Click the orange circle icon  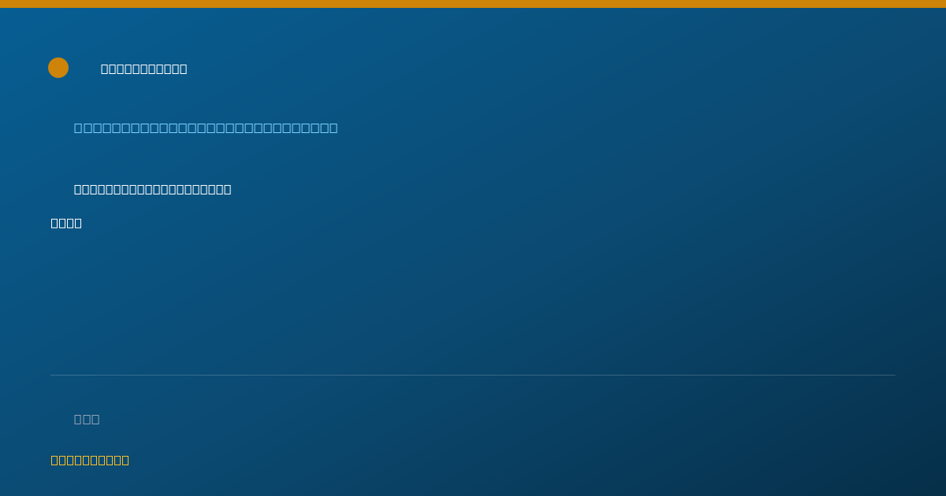coord(58,68)
